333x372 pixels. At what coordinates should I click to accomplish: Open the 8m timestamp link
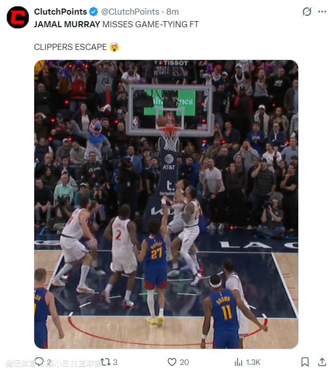(x=172, y=12)
